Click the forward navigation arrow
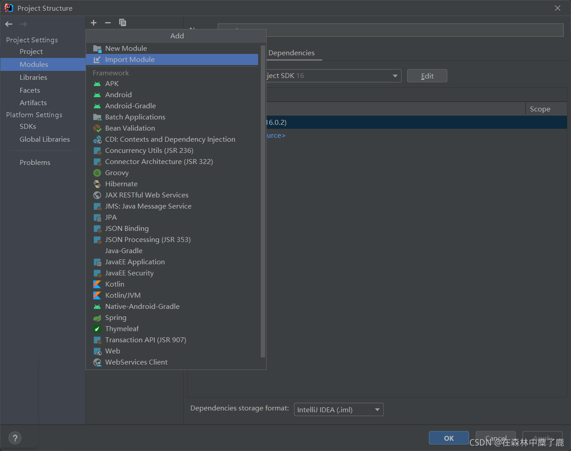The width and height of the screenshot is (571, 451). (x=23, y=24)
